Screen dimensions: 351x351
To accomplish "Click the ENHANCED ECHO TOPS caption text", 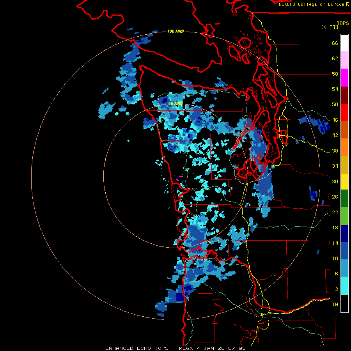I will [x=137, y=348].
